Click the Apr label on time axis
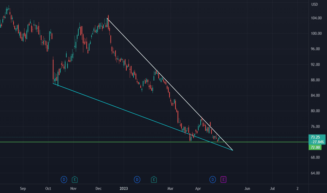Screen dimensions: 327x193 point(198,189)
